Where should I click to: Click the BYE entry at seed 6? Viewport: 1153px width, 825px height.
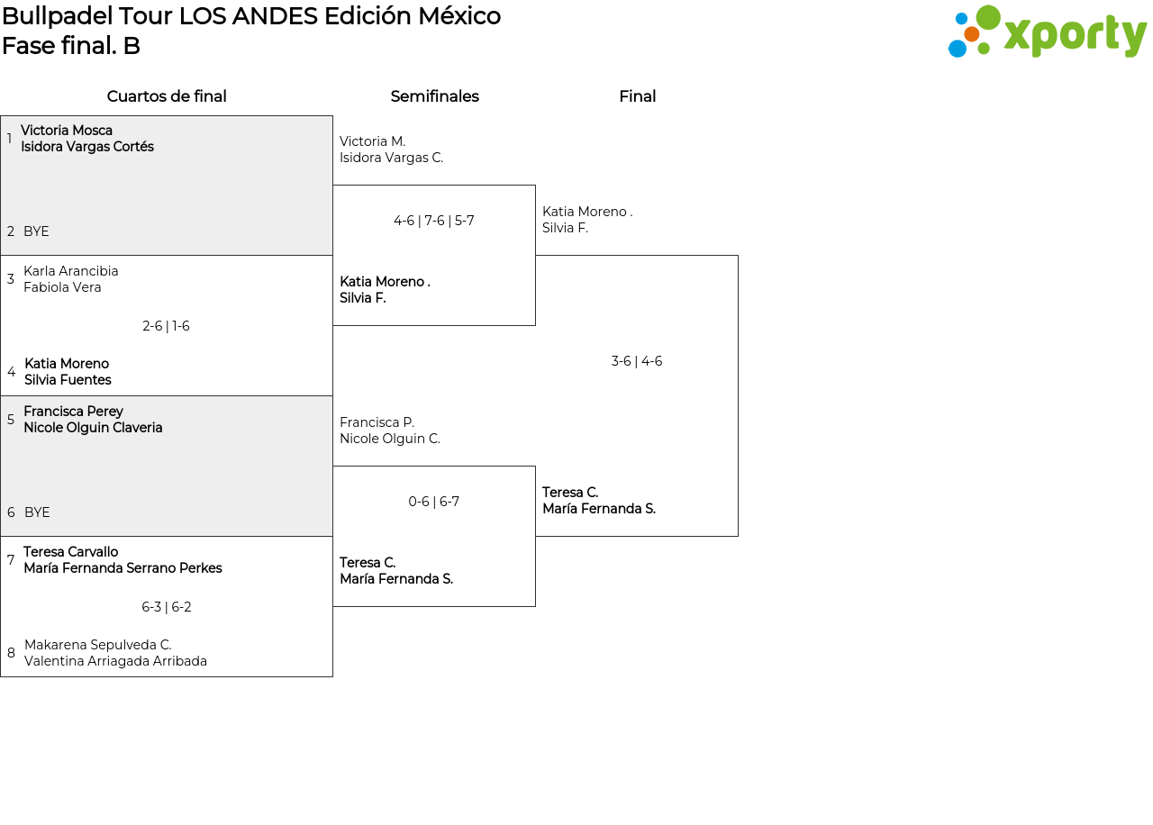click(37, 512)
